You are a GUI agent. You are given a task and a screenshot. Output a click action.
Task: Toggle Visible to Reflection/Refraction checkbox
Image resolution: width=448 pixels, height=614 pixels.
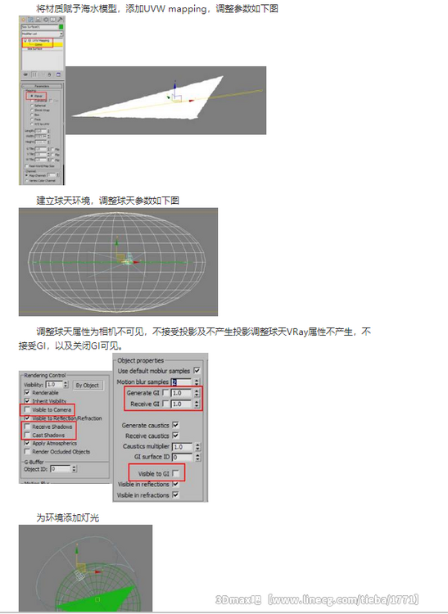click(x=27, y=418)
